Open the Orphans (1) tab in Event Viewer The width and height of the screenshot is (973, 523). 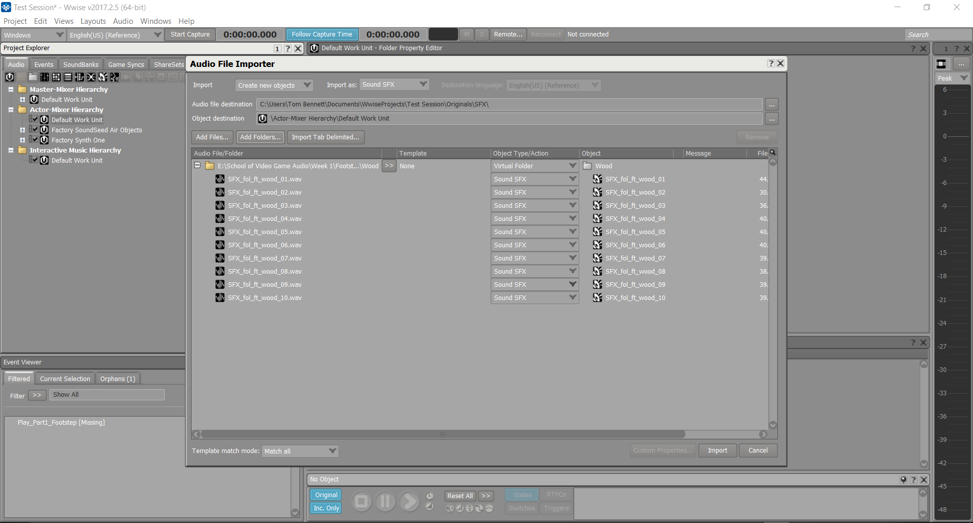pyautogui.click(x=118, y=379)
